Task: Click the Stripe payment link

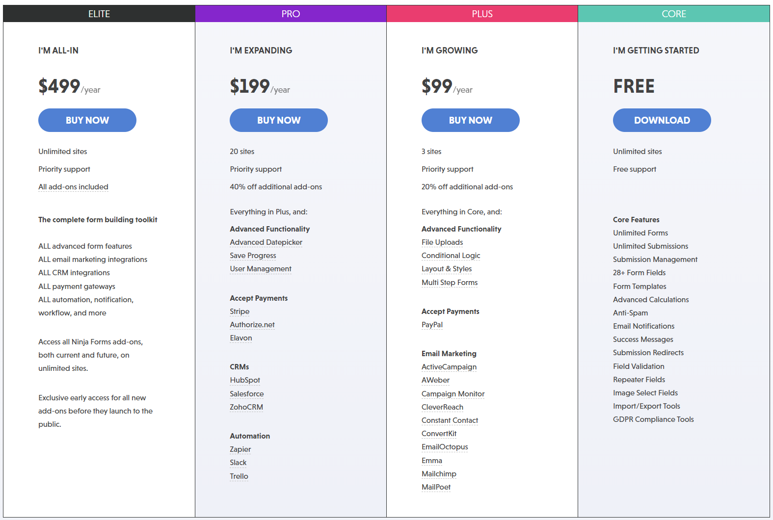Action: pyautogui.click(x=239, y=311)
